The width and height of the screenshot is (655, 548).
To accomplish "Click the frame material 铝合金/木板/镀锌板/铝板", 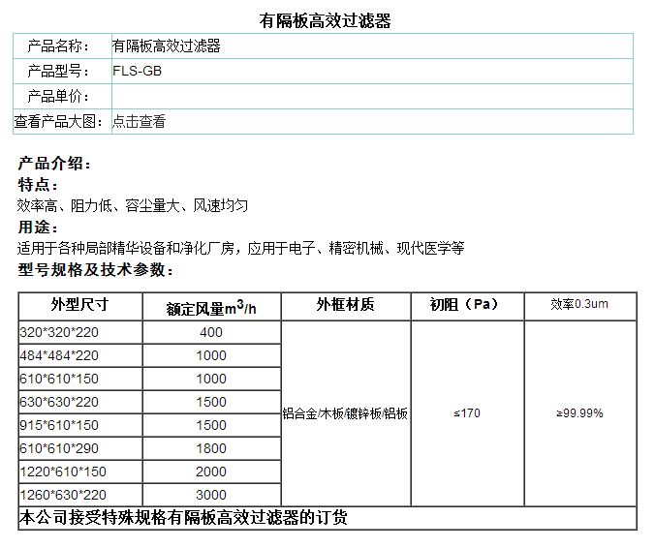I will pyautogui.click(x=345, y=413).
